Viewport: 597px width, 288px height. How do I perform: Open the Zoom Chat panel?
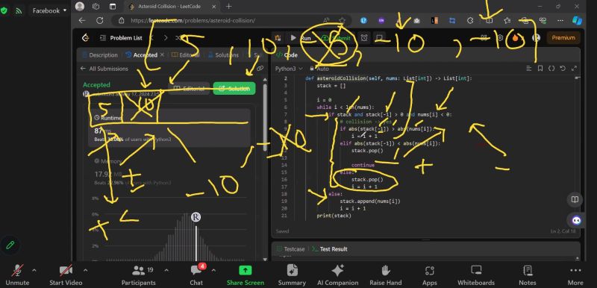coord(196,271)
